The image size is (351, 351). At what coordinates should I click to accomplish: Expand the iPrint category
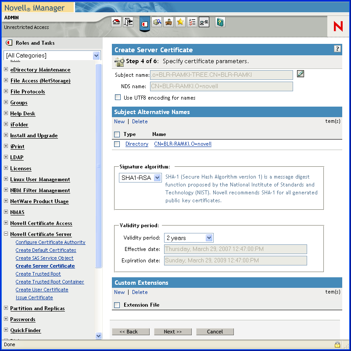(6, 146)
